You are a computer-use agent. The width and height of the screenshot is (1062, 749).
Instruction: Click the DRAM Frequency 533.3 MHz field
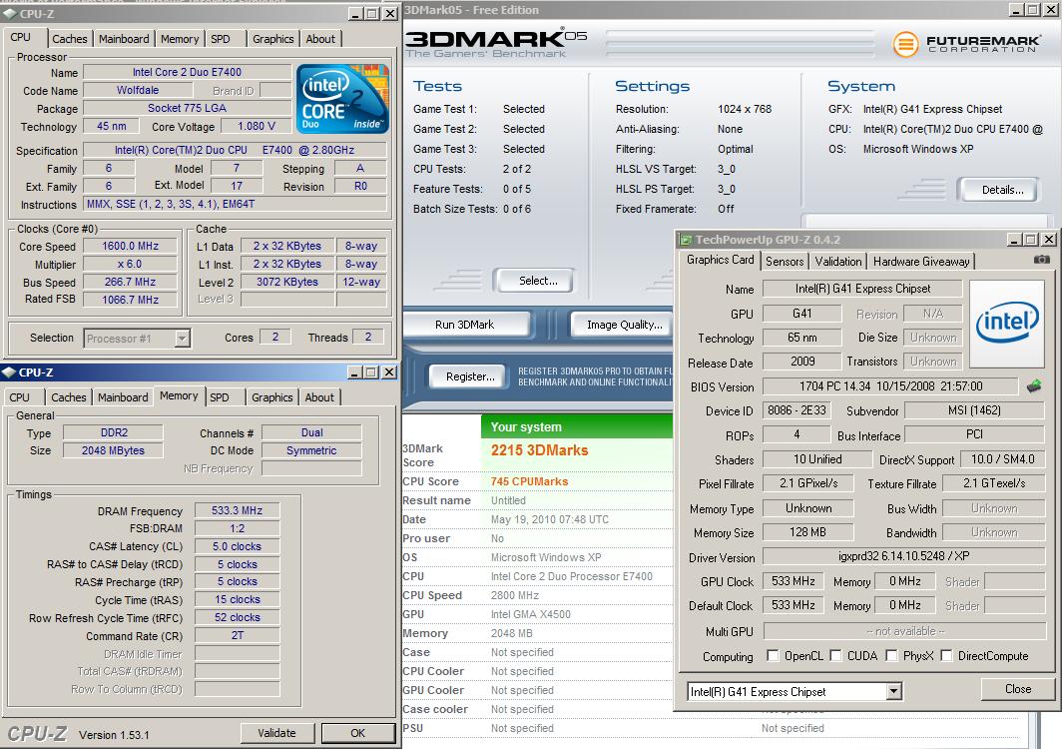tap(238, 510)
